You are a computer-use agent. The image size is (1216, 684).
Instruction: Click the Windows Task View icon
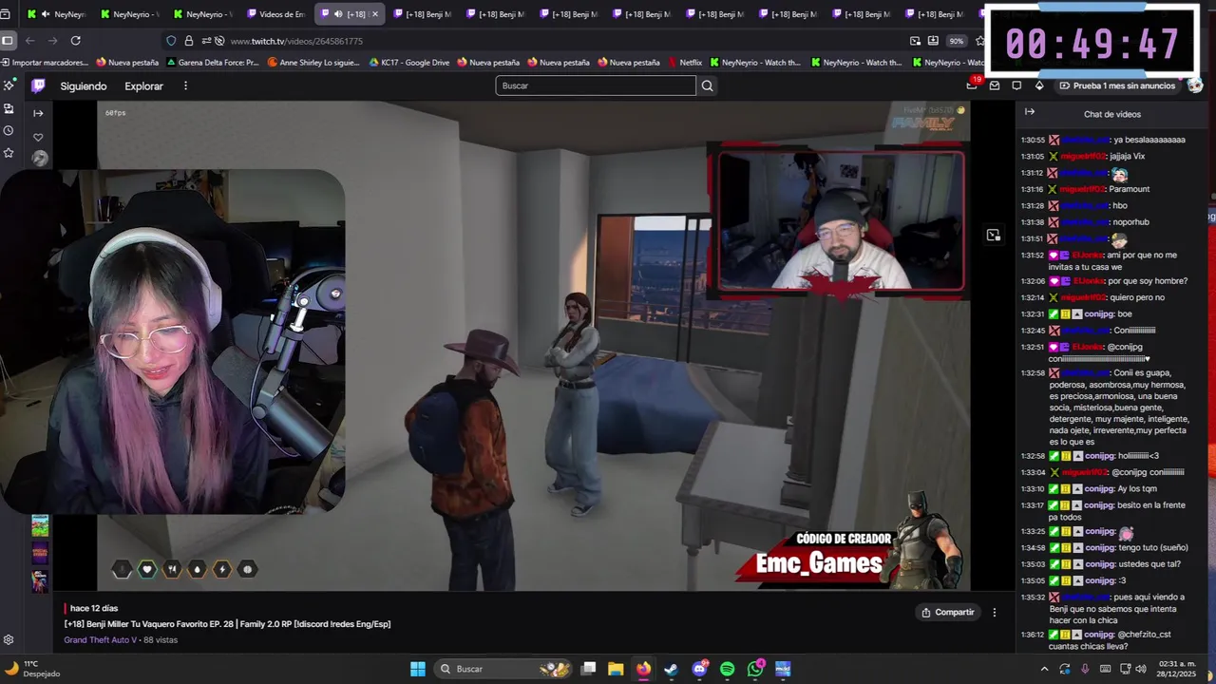(x=588, y=669)
